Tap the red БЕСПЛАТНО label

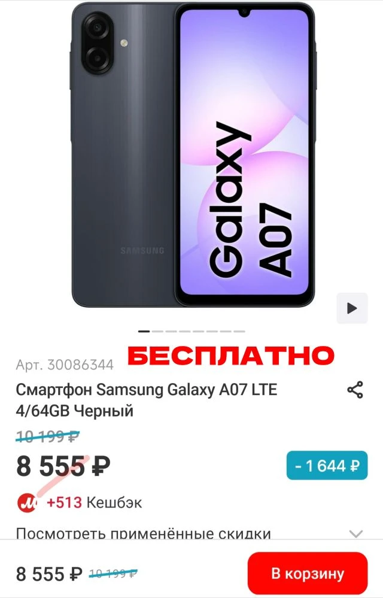(231, 356)
